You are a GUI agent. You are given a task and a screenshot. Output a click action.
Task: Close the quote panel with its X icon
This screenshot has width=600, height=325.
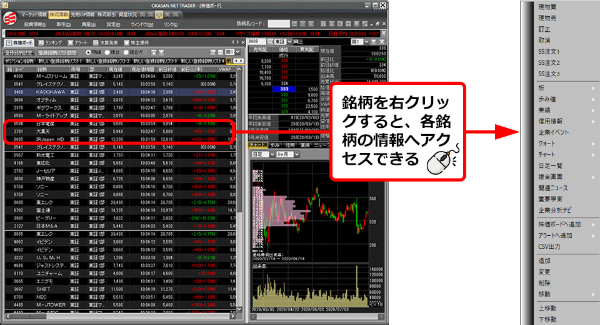[x=381, y=41]
